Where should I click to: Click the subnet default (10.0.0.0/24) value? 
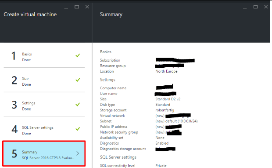176,121
